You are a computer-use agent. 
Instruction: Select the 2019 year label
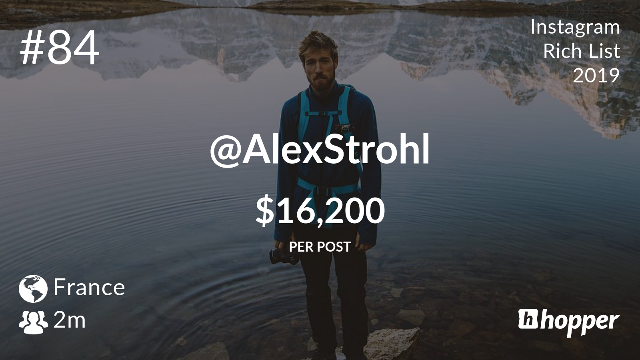(596, 75)
